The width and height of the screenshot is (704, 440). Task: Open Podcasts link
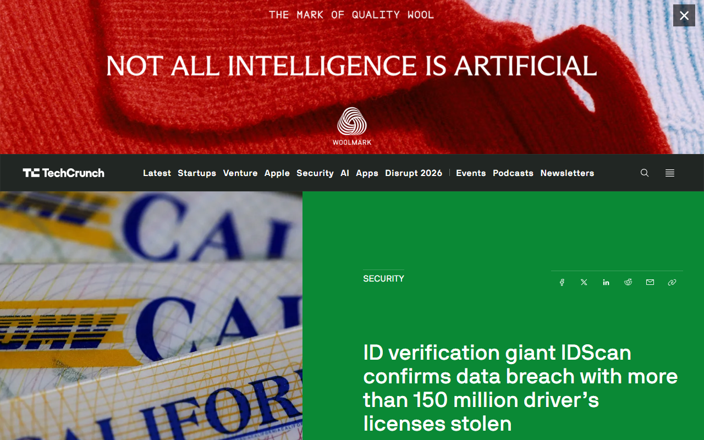pyautogui.click(x=513, y=173)
